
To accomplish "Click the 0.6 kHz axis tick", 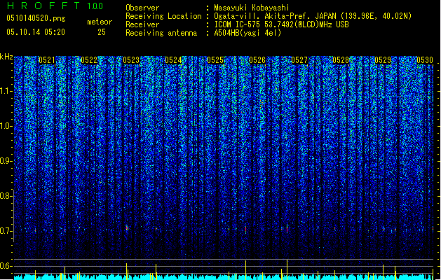I will [x=6, y=266].
